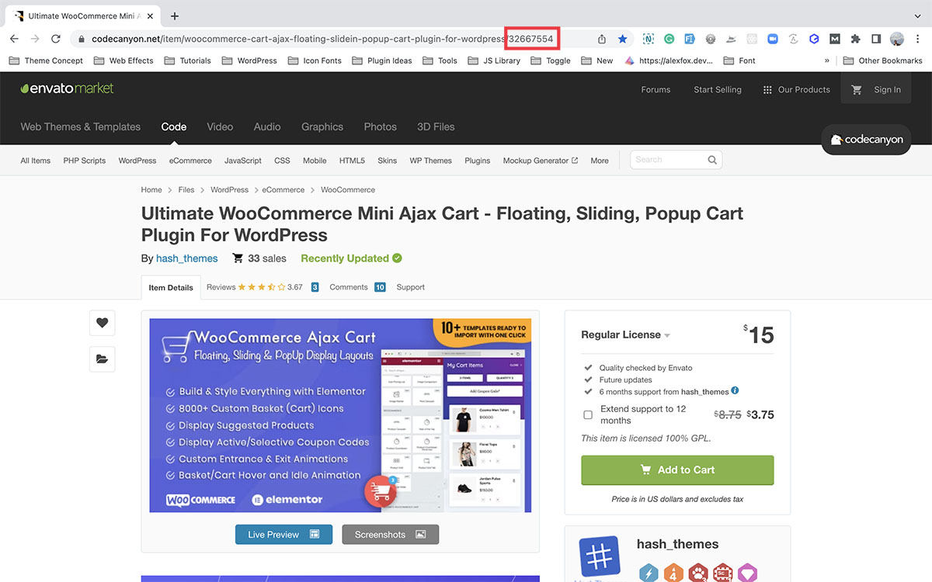
Task: Click the search magnifier icon
Action: click(x=712, y=160)
